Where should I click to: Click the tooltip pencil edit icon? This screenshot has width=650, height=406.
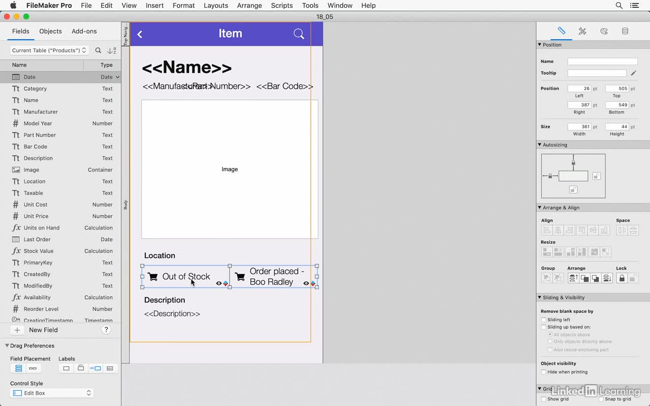(633, 73)
